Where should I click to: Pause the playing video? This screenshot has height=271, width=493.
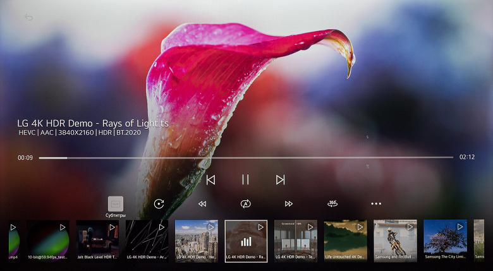[x=246, y=180]
